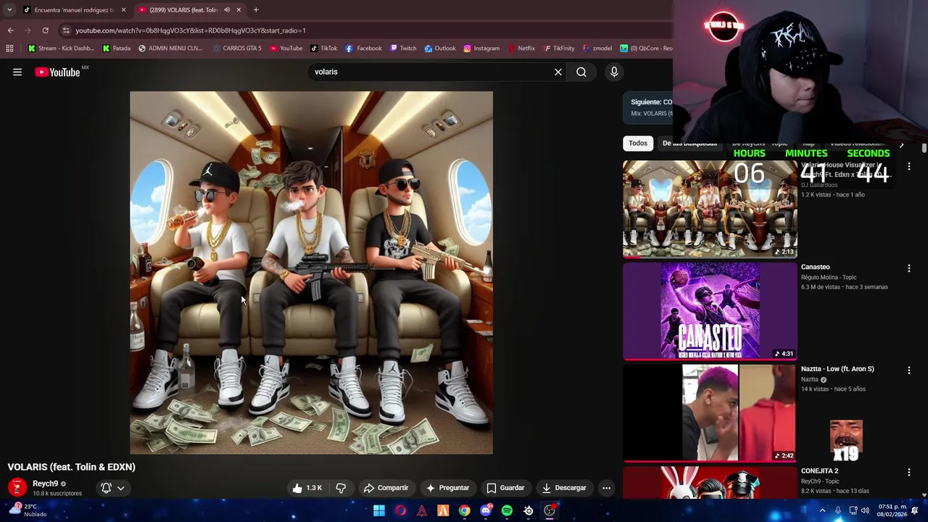Open the TikTok bookmark

coord(323,49)
